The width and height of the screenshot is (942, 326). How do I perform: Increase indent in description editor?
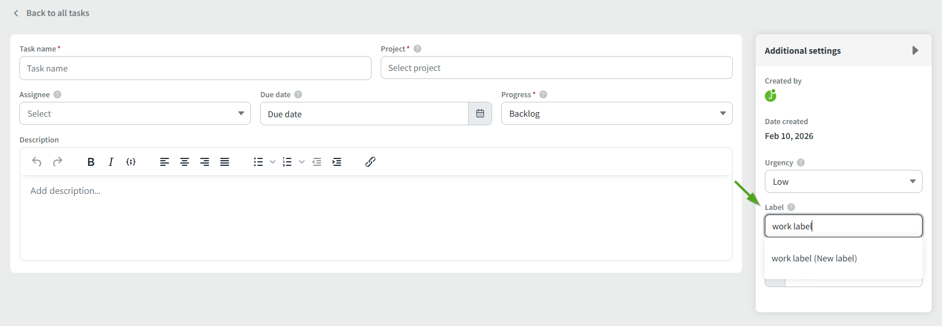[337, 162]
